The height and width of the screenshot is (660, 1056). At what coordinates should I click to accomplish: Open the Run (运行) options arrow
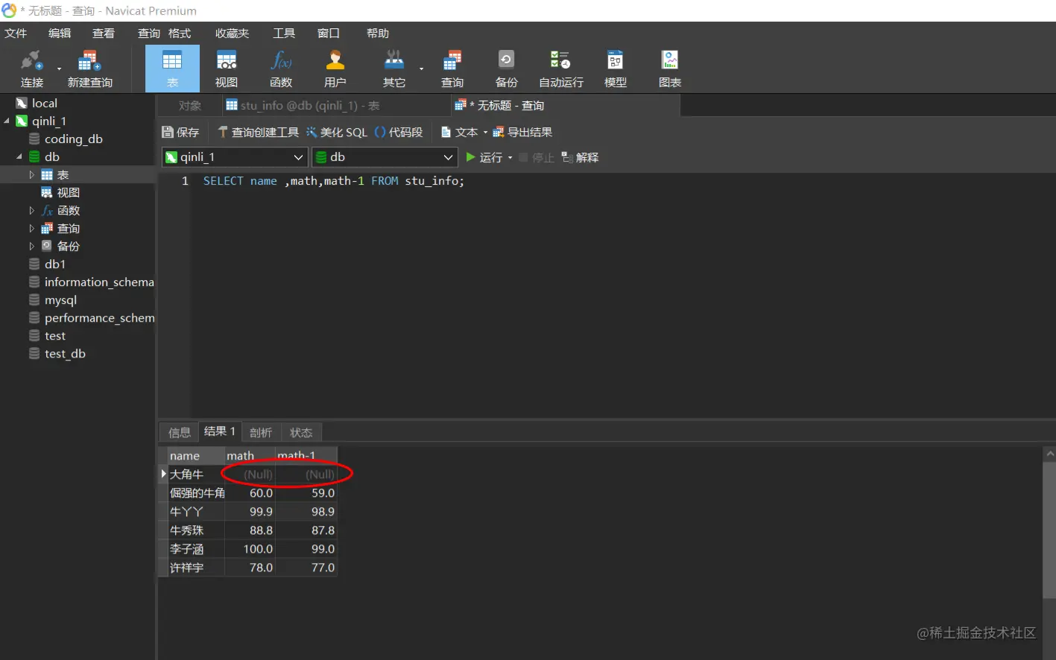click(x=510, y=158)
